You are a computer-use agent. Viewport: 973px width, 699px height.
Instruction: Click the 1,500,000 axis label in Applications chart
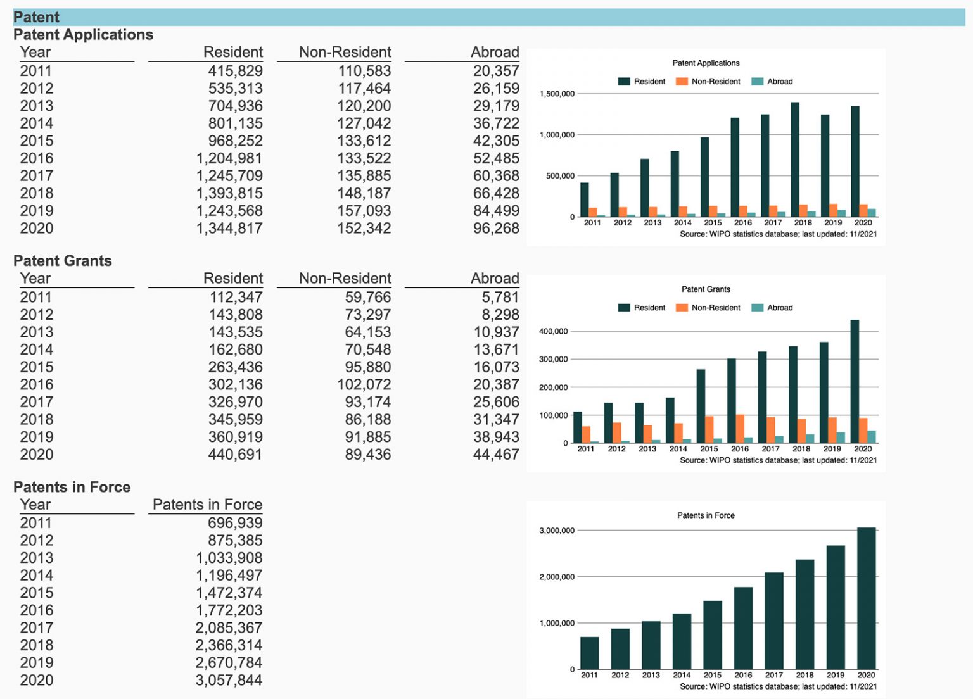[x=557, y=94]
